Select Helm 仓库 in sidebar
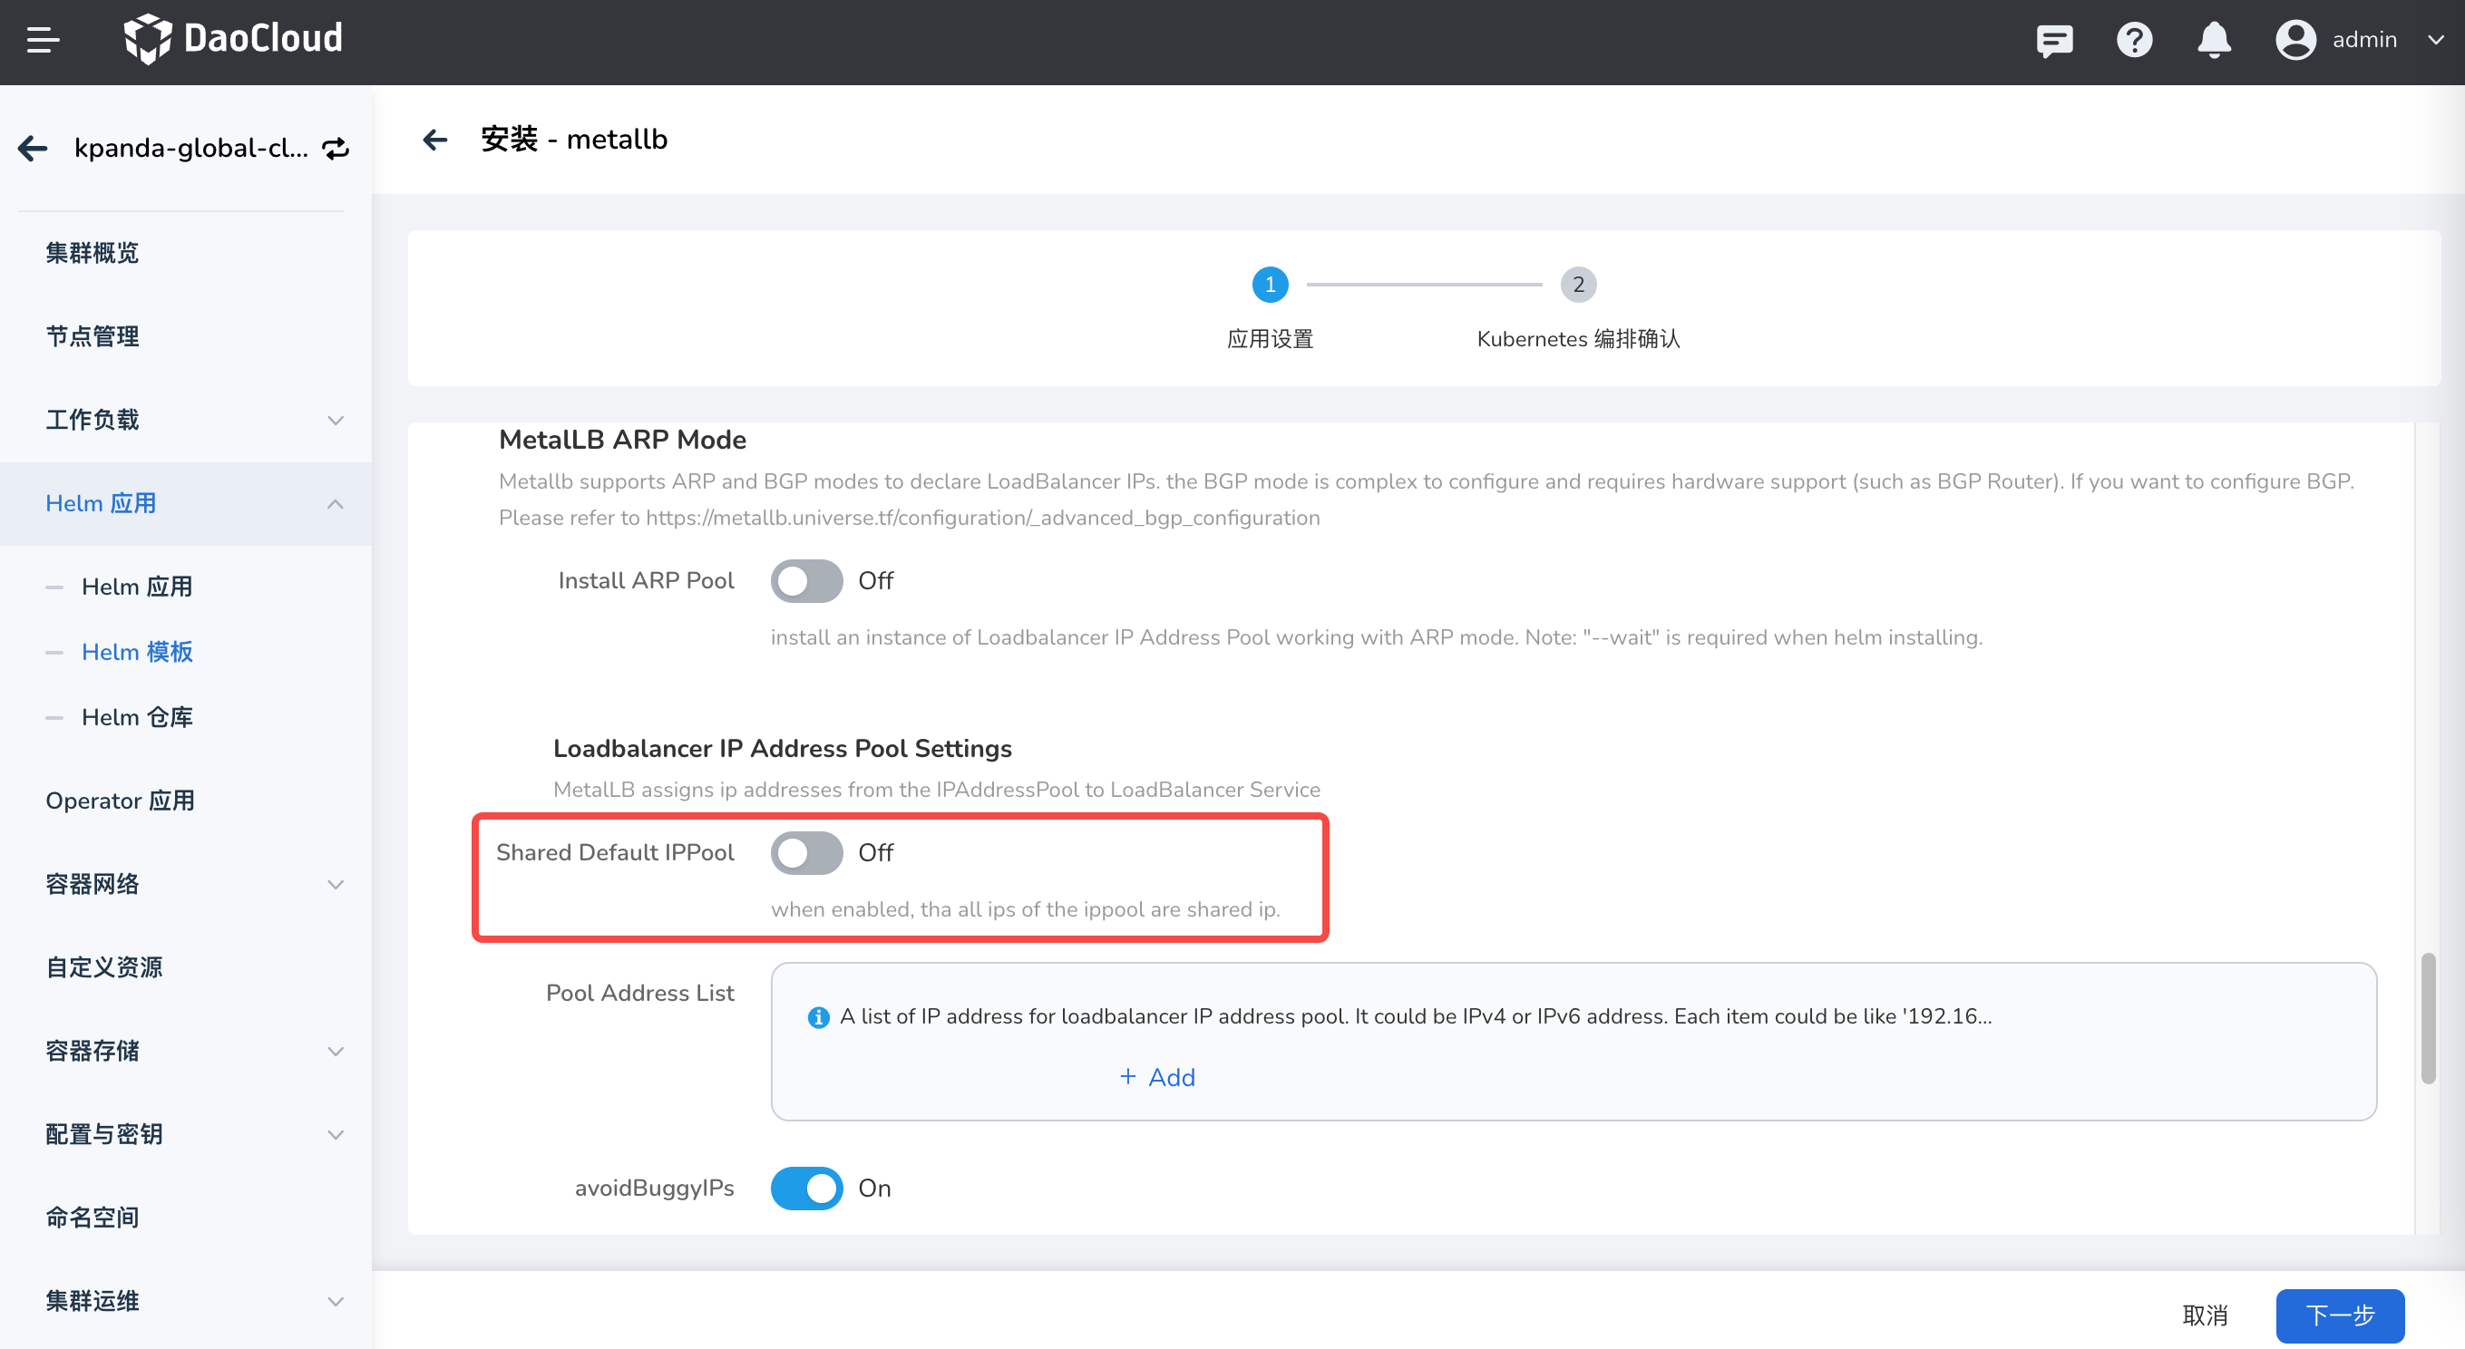The height and width of the screenshot is (1349, 2465). (x=137, y=716)
